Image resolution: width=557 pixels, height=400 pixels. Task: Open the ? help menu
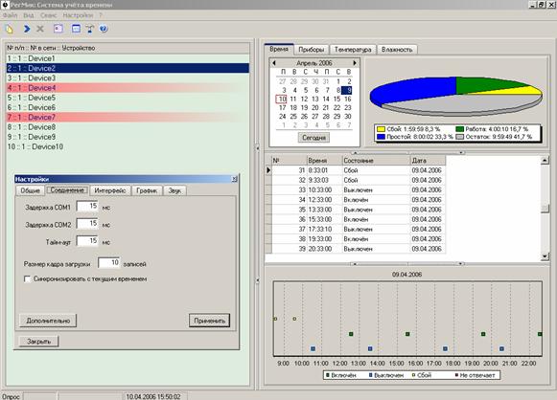[x=101, y=15]
